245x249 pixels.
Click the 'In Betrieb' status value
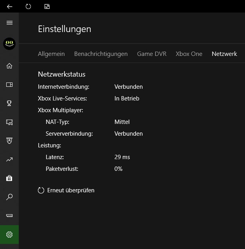click(x=127, y=99)
